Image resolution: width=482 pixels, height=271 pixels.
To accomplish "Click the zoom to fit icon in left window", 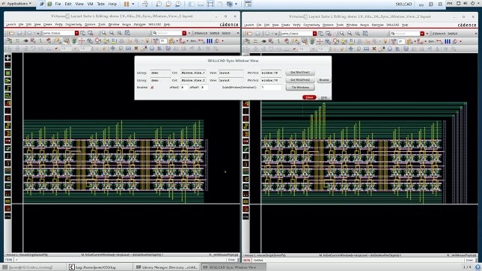I will [127, 33].
